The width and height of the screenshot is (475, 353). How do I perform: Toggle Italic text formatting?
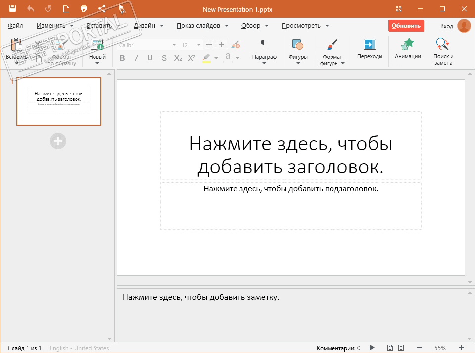pyautogui.click(x=136, y=58)
